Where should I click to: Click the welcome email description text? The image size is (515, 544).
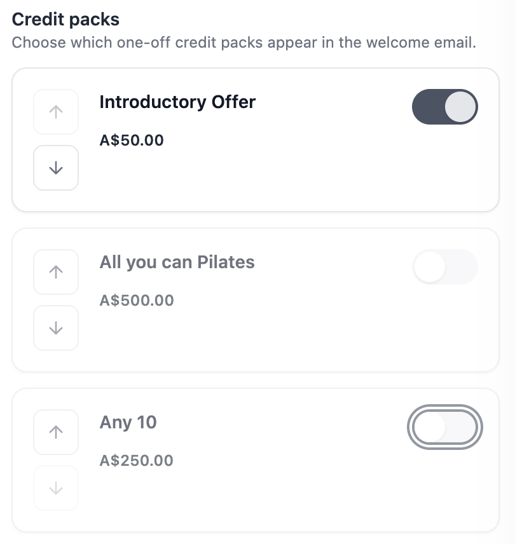tap(244, 43)
